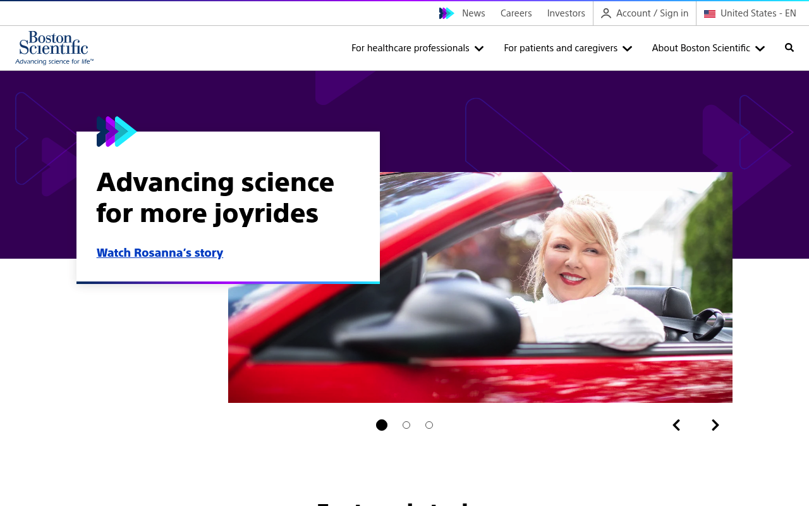Open the Investors link

[x=566, y=13]
